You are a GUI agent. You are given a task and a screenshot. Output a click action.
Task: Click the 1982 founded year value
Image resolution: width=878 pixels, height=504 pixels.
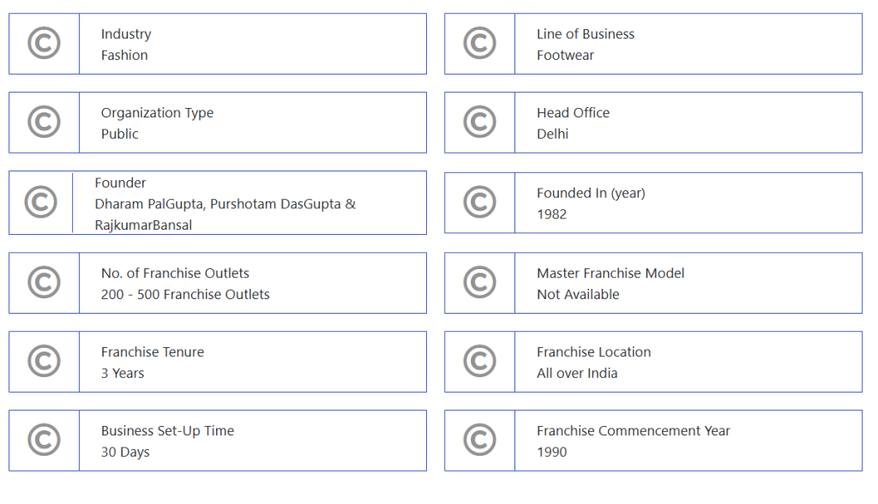[x=551, y=214]
